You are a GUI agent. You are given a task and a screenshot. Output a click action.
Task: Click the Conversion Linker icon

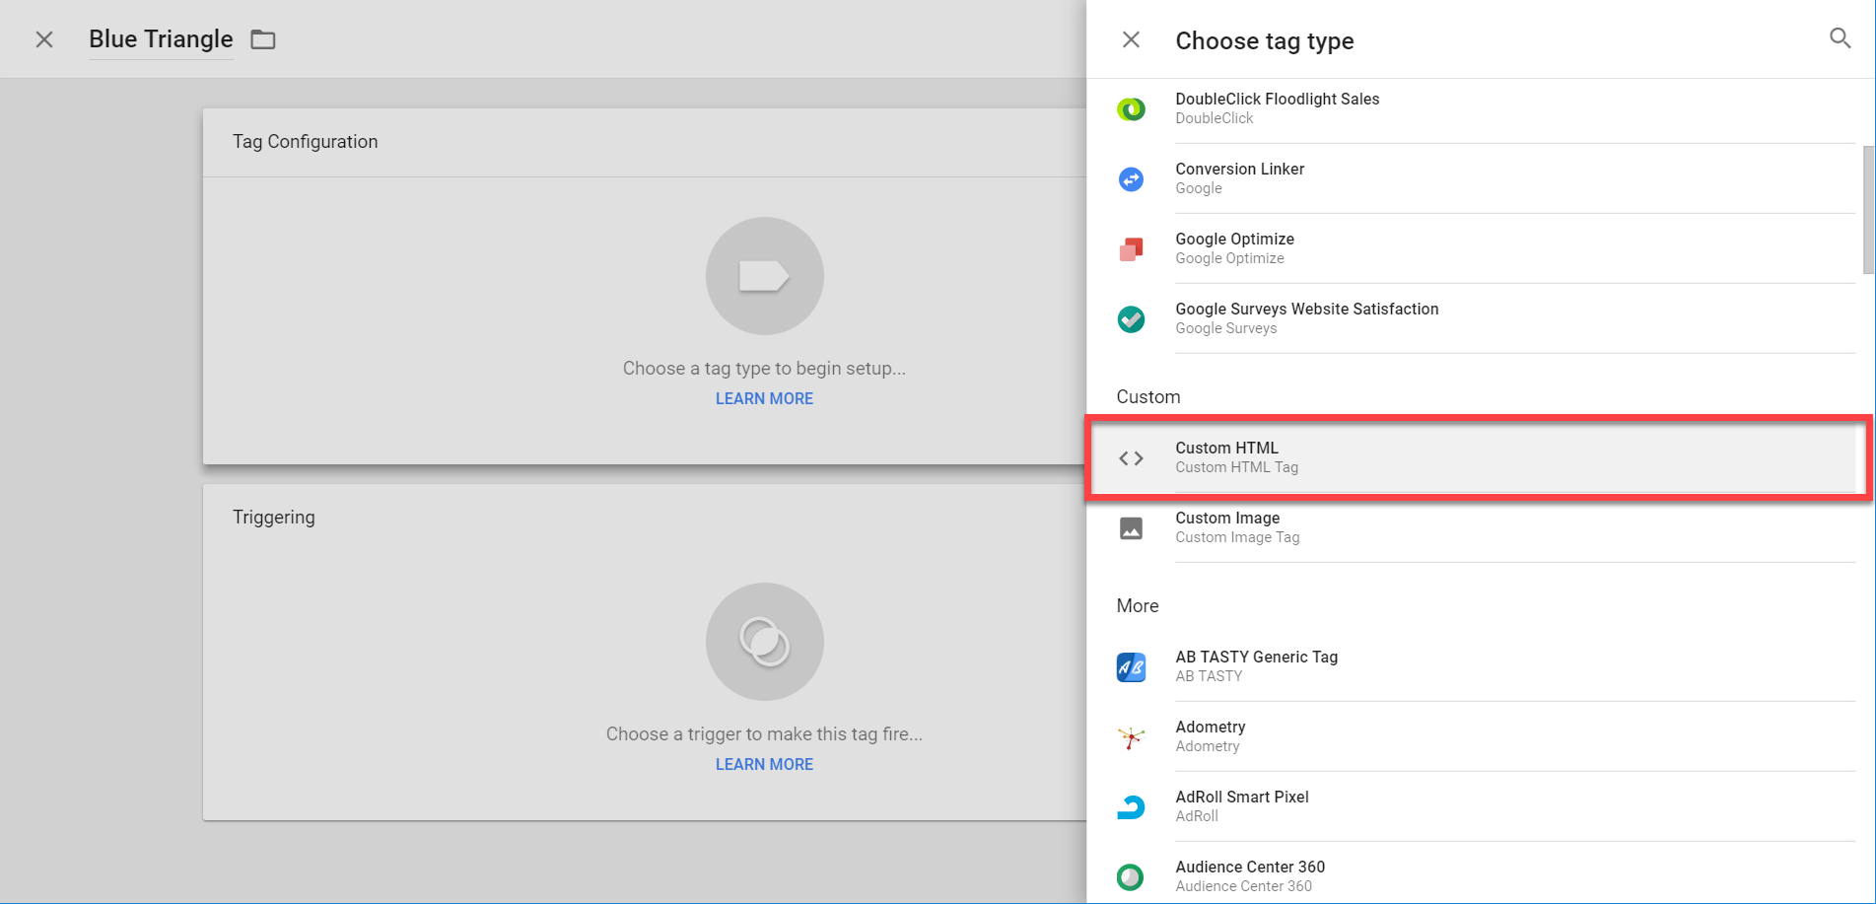coord(1131,178)
